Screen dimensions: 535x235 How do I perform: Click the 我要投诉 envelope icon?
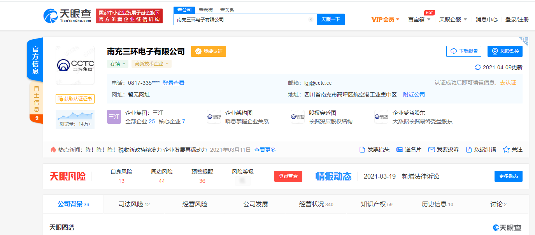tap(431, 149)
